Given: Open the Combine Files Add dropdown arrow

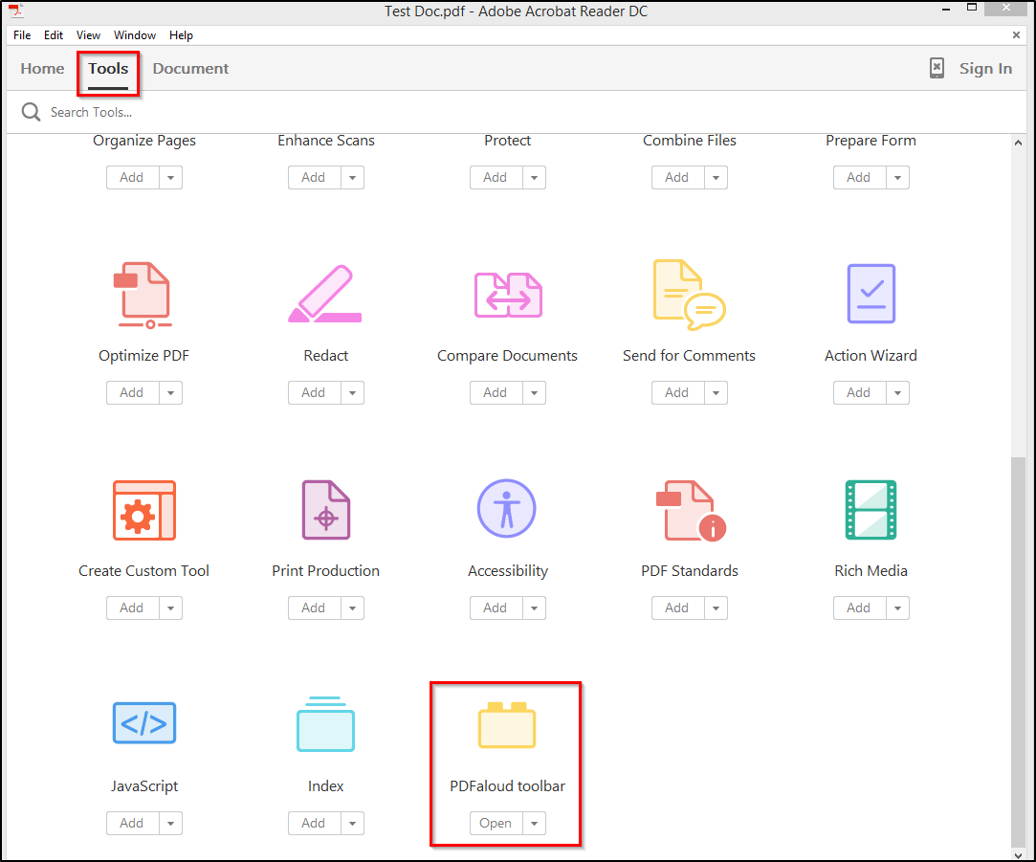Looking at the screenshot, I should click(716, 178).
